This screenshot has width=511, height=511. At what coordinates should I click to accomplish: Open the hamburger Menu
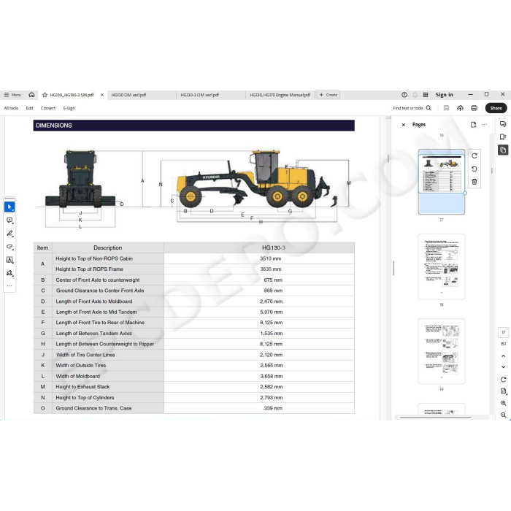click(12, 95)
